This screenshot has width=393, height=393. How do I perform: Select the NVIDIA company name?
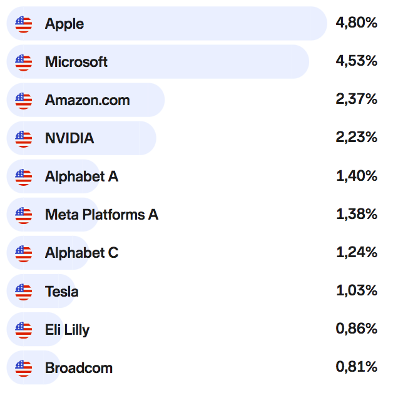click(69, 138)
